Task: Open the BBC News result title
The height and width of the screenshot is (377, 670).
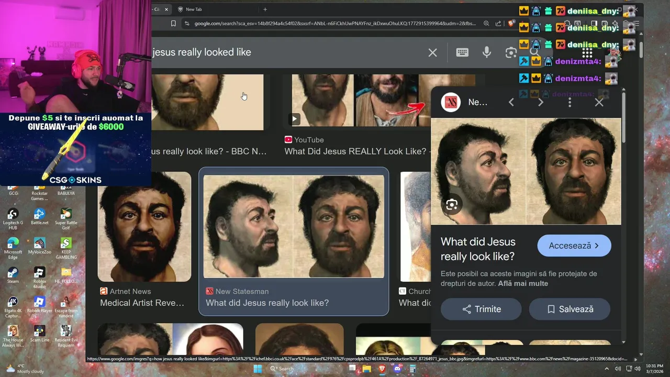Action: (209, 151)
